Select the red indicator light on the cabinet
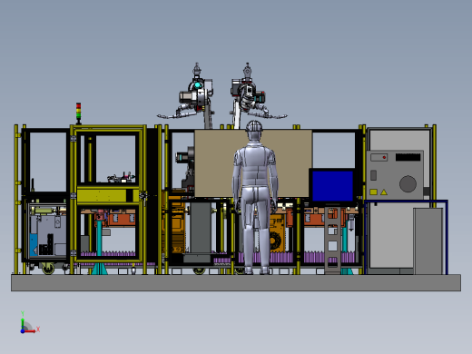The height and width of the screenshot is (354, 472). click(x=384, y=157)
